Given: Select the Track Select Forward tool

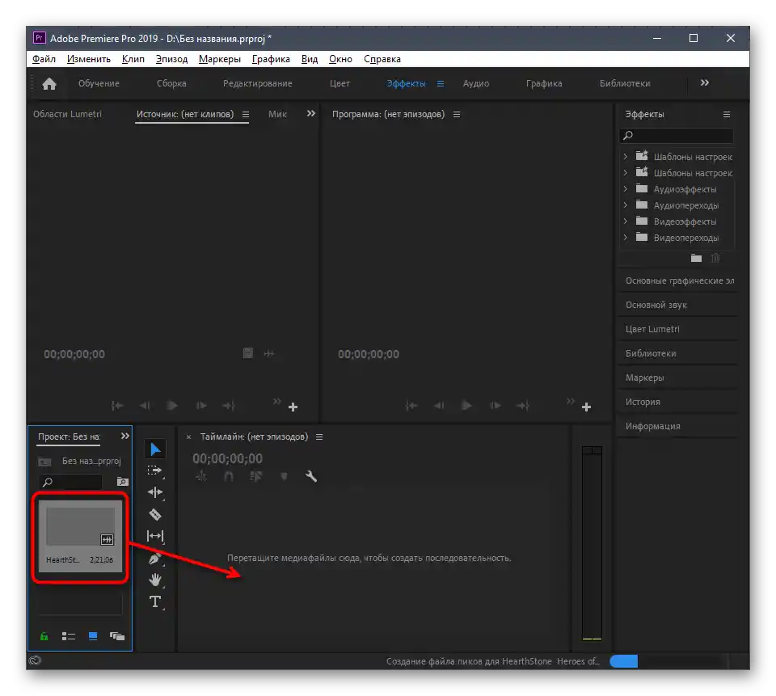Looking at the screenshot, I should tap(155, 470).
